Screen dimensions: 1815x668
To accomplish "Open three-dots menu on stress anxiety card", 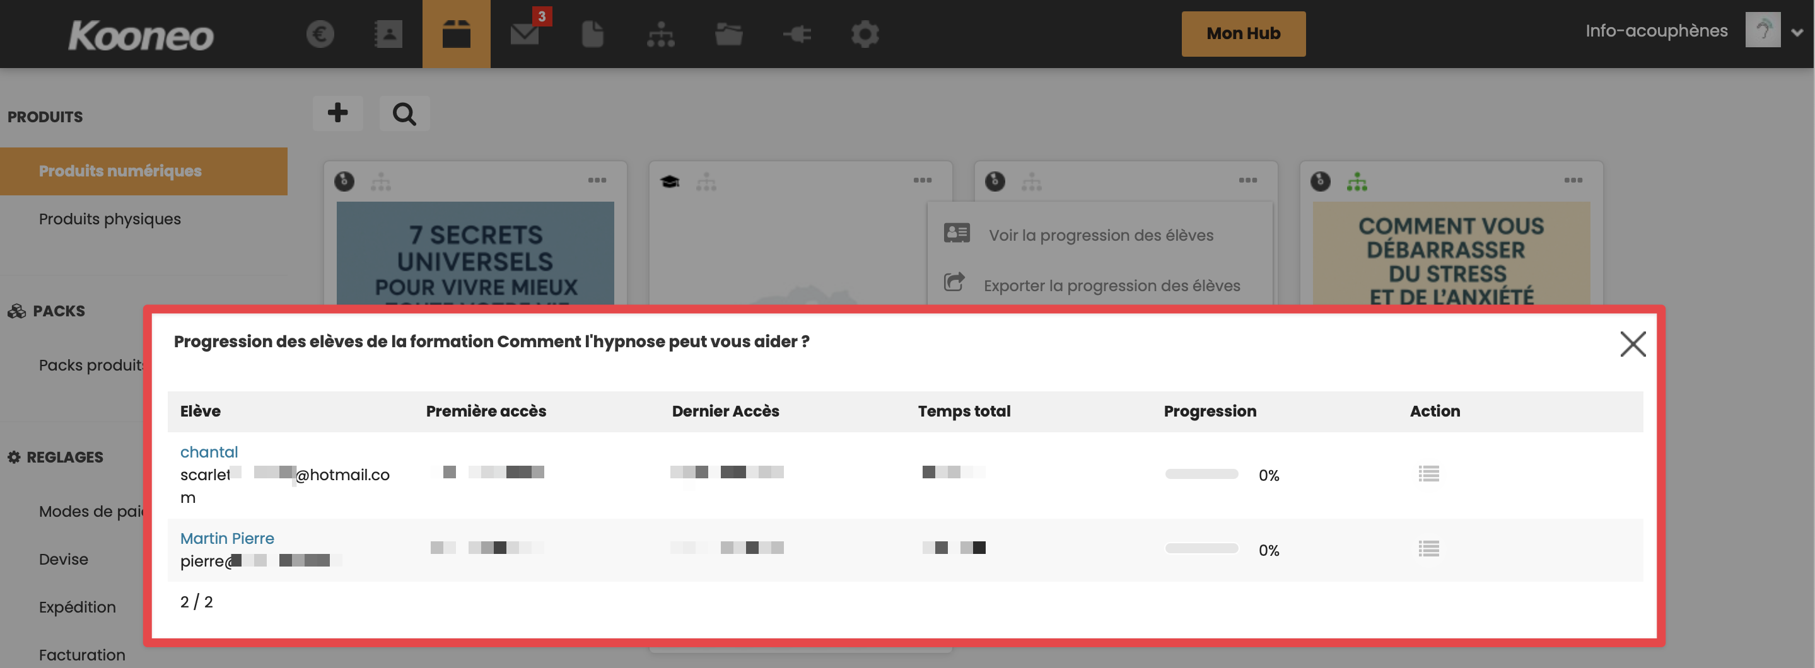I will pos(1573,180).
